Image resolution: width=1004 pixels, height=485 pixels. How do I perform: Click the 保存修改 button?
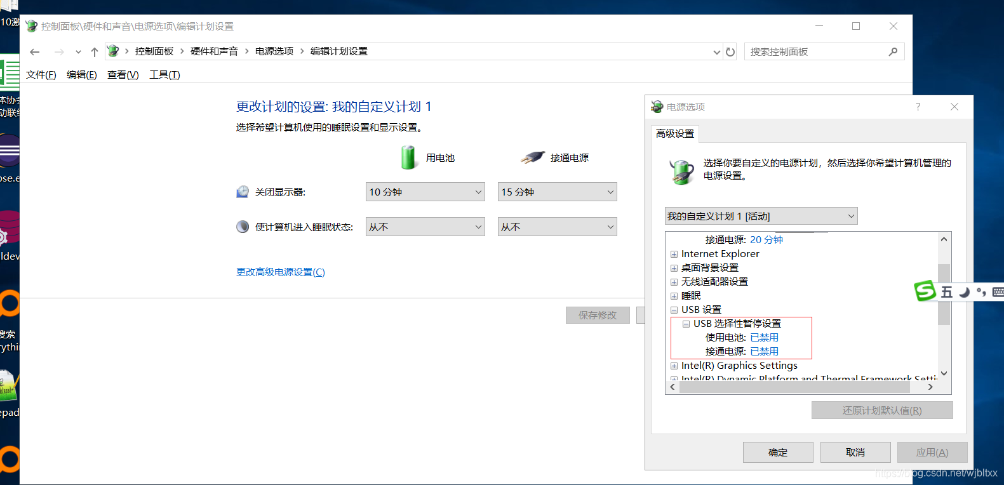(x=598, y=315)
